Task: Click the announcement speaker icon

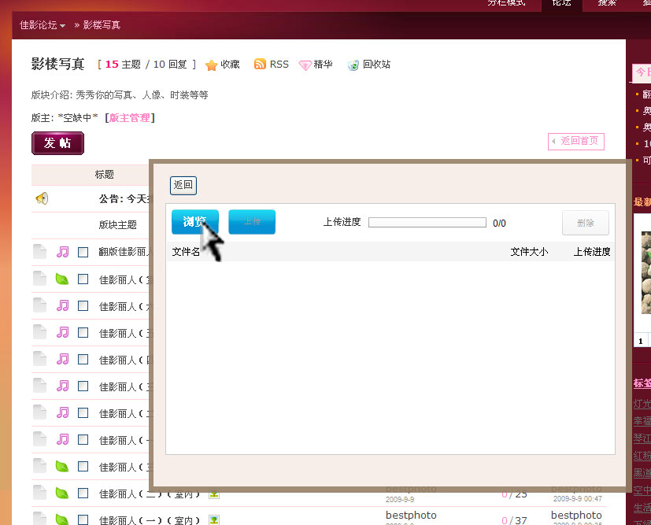Action: pyautogui.click(x=42, y=198)
